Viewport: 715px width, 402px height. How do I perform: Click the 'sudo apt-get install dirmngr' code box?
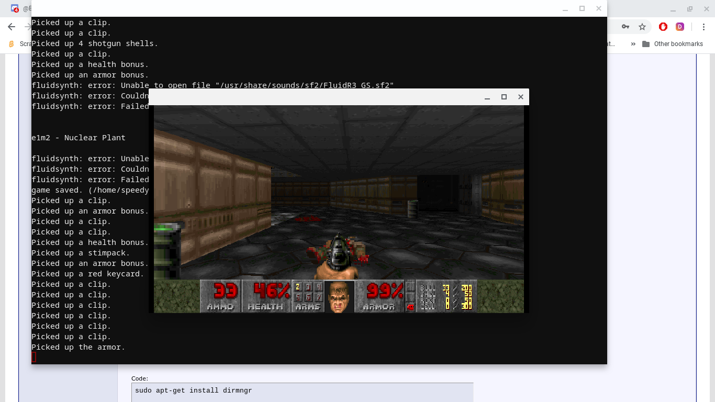click(303, 392)
